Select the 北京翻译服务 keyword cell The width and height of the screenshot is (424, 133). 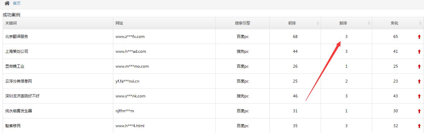coord(58,36)
